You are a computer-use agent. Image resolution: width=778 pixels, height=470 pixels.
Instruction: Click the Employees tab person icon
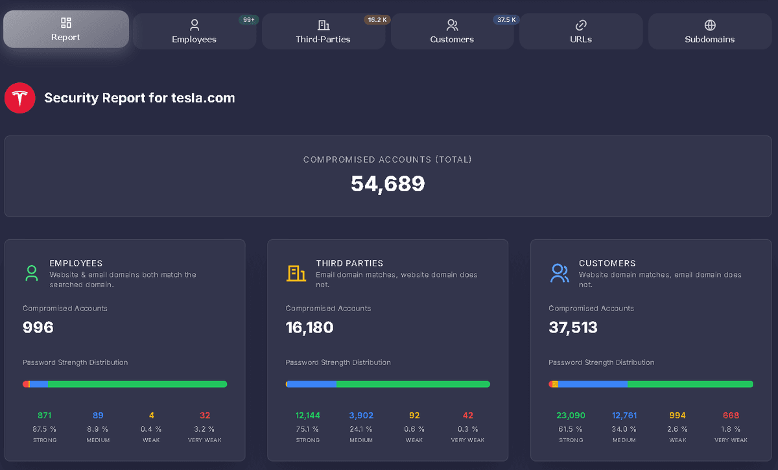[194, 25]
